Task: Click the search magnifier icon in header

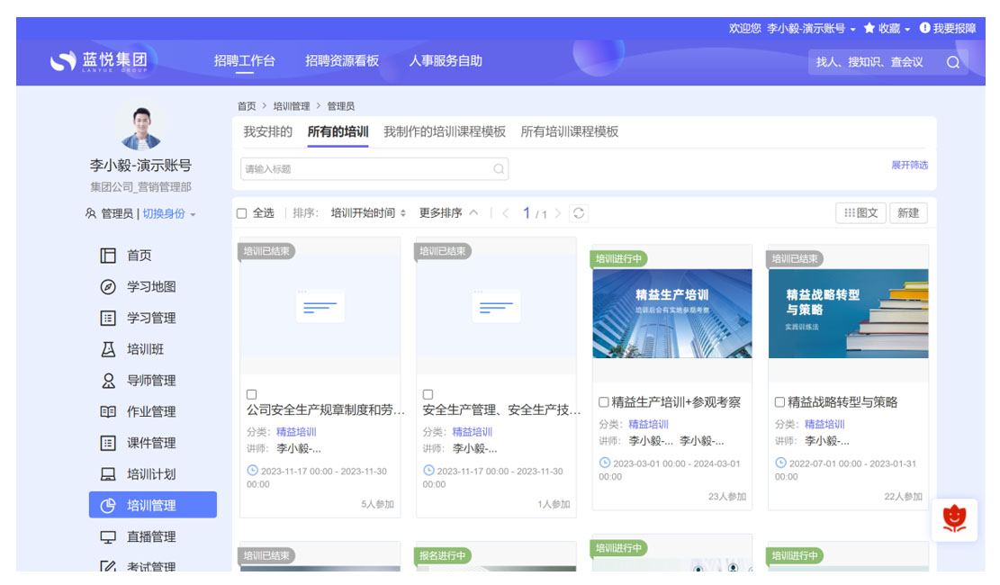Action: click(952, 62)
